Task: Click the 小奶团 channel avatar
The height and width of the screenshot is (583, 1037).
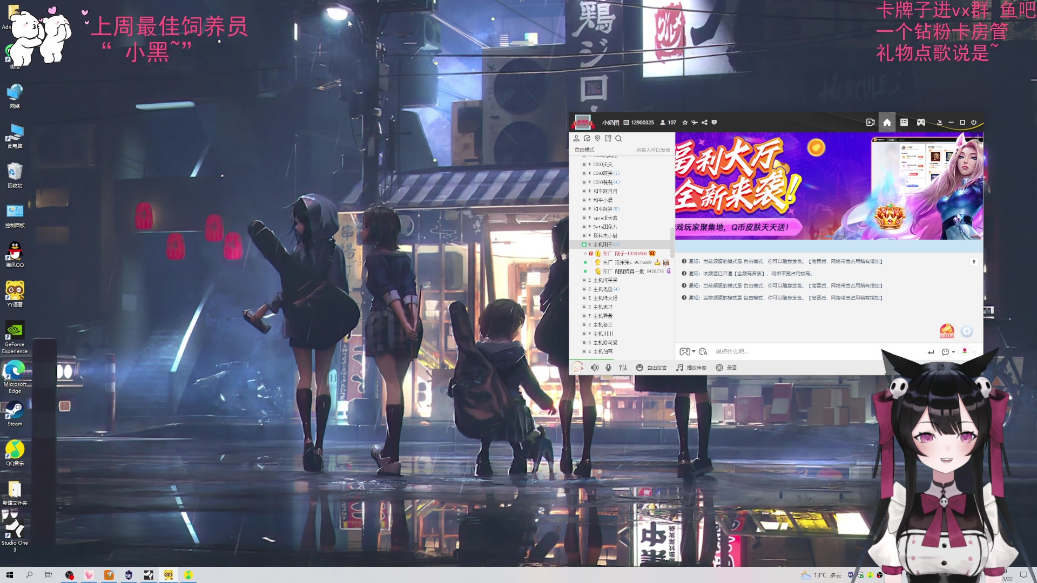Action: click(x=583, y=123)
